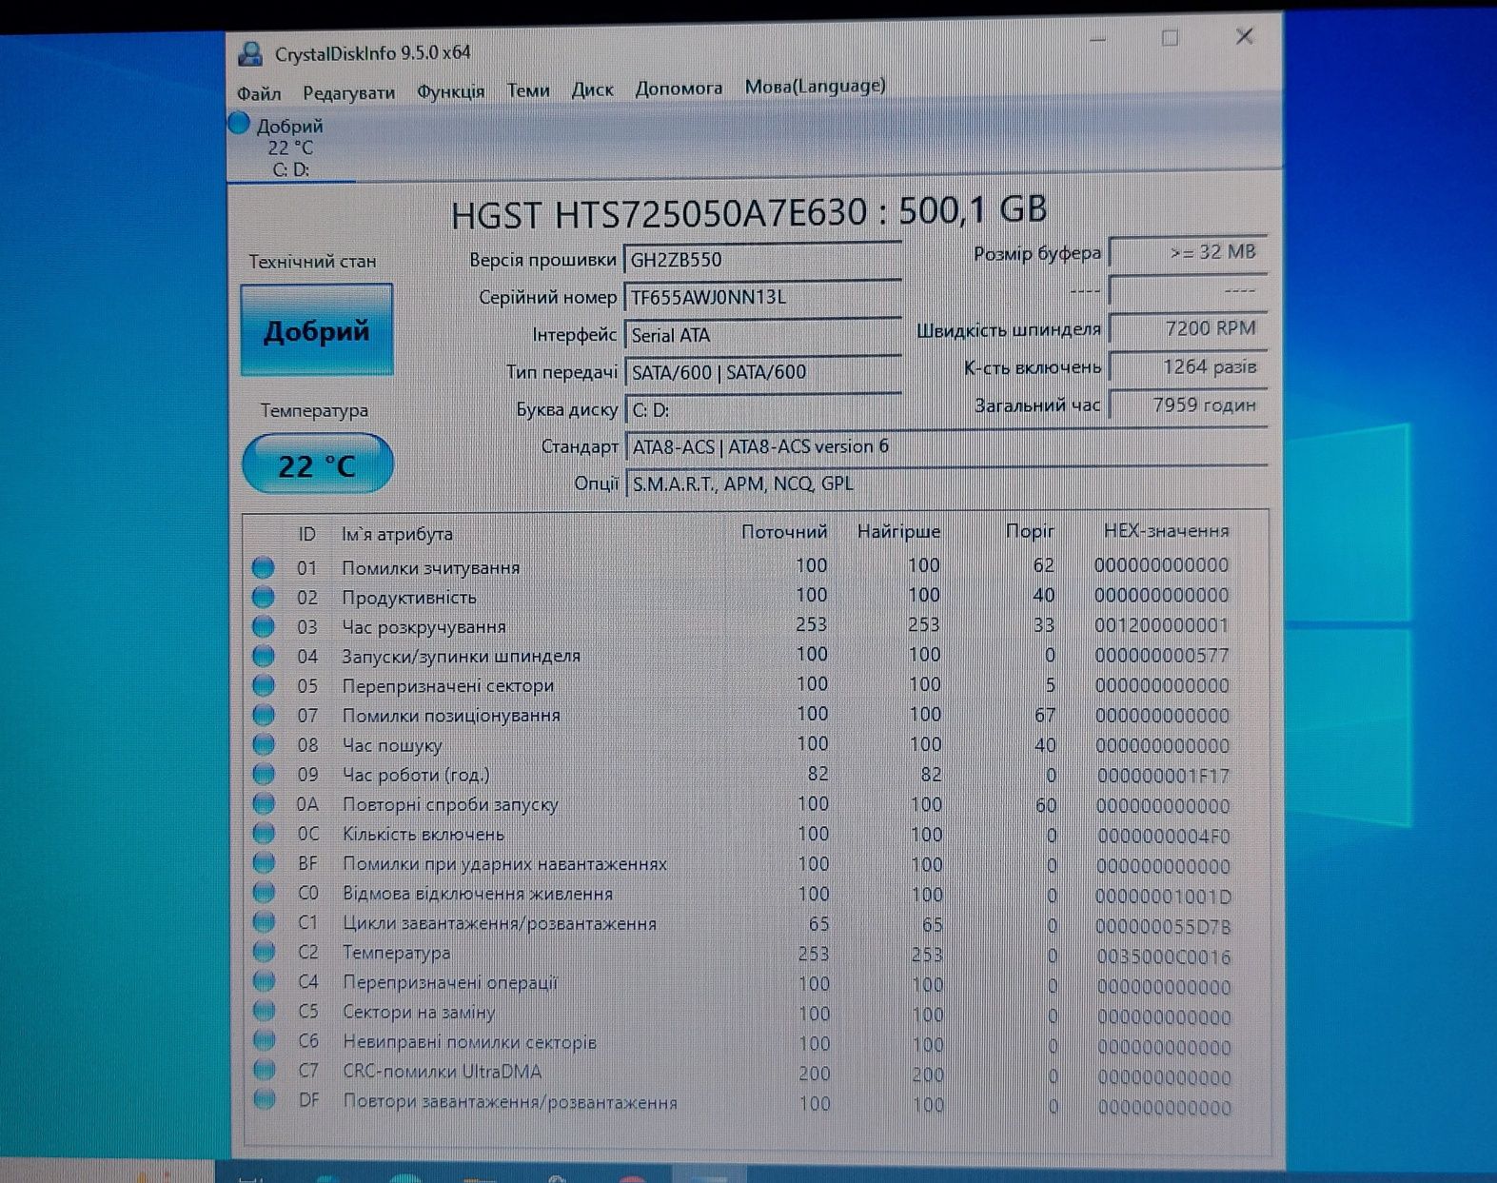Image resolution: width=1497 pixels, height=1183 pixels.
Task: Click the Добрий health status button
Action: 316,330
